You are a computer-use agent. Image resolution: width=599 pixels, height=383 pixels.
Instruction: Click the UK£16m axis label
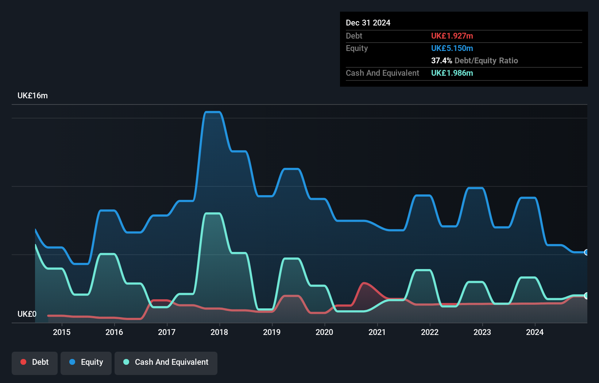pyautogui.click(x=32, y=95)
